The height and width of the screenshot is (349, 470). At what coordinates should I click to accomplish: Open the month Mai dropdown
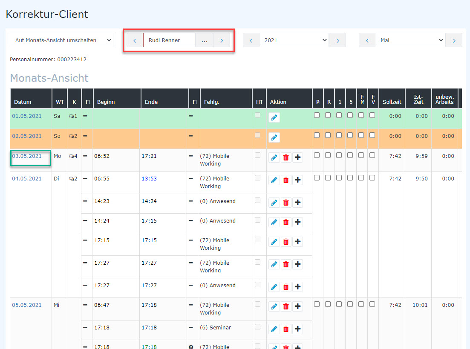click(x=410, y=40)
